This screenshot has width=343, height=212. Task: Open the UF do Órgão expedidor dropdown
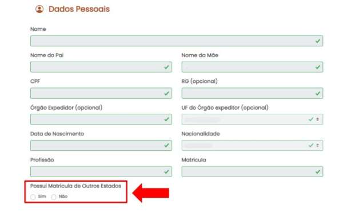[252, 119]
